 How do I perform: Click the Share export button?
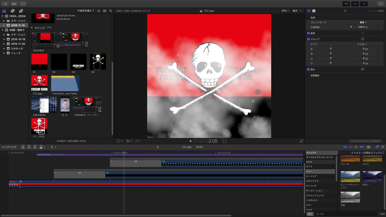(381, 4)
